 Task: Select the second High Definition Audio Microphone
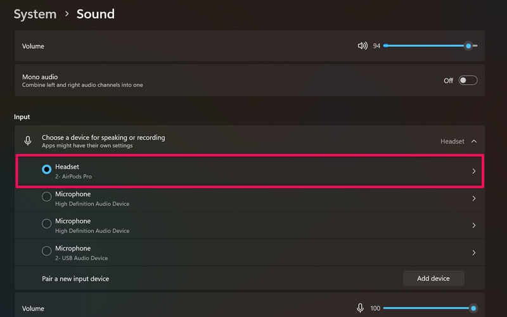(x=46, y=224)
